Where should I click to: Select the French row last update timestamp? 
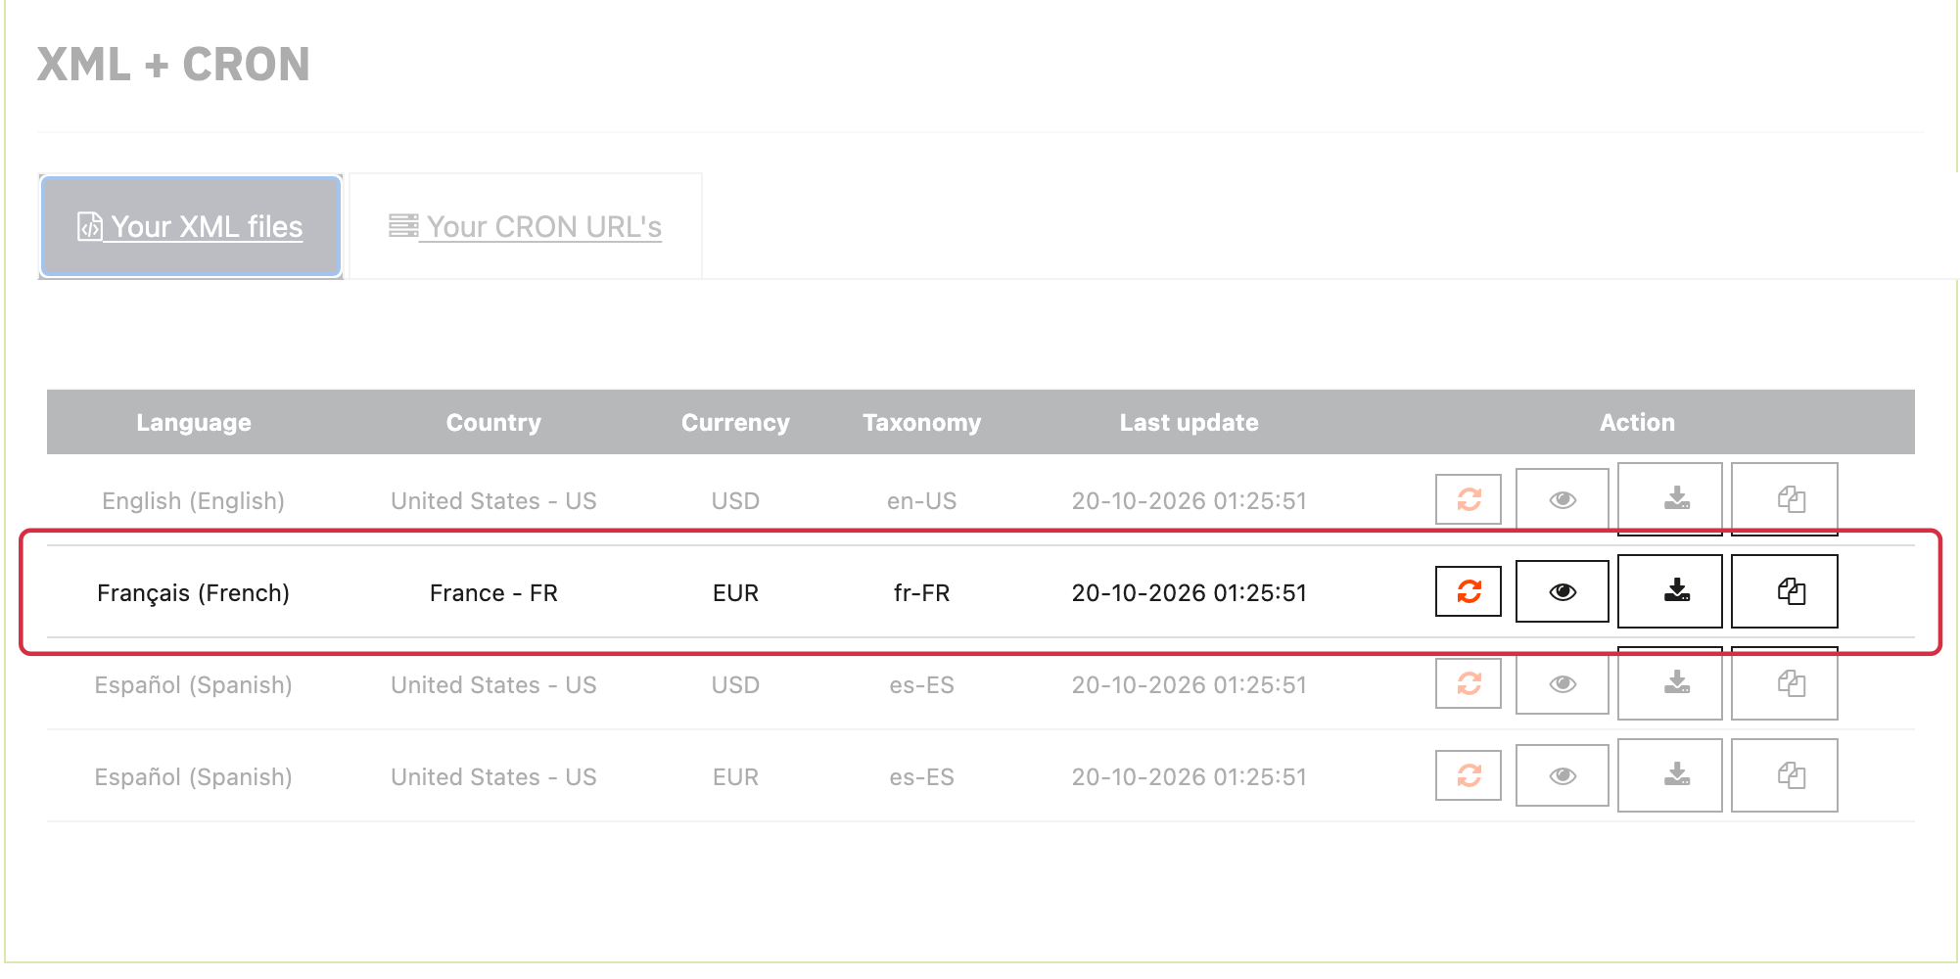click(1189, 592)
